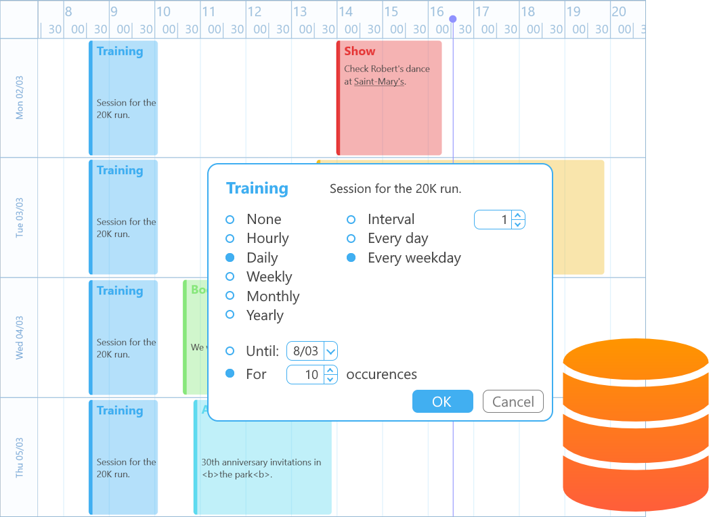713x517 pixels.
Task: Decrease the interval value with down arrow
Action: [x=518, y=224]
